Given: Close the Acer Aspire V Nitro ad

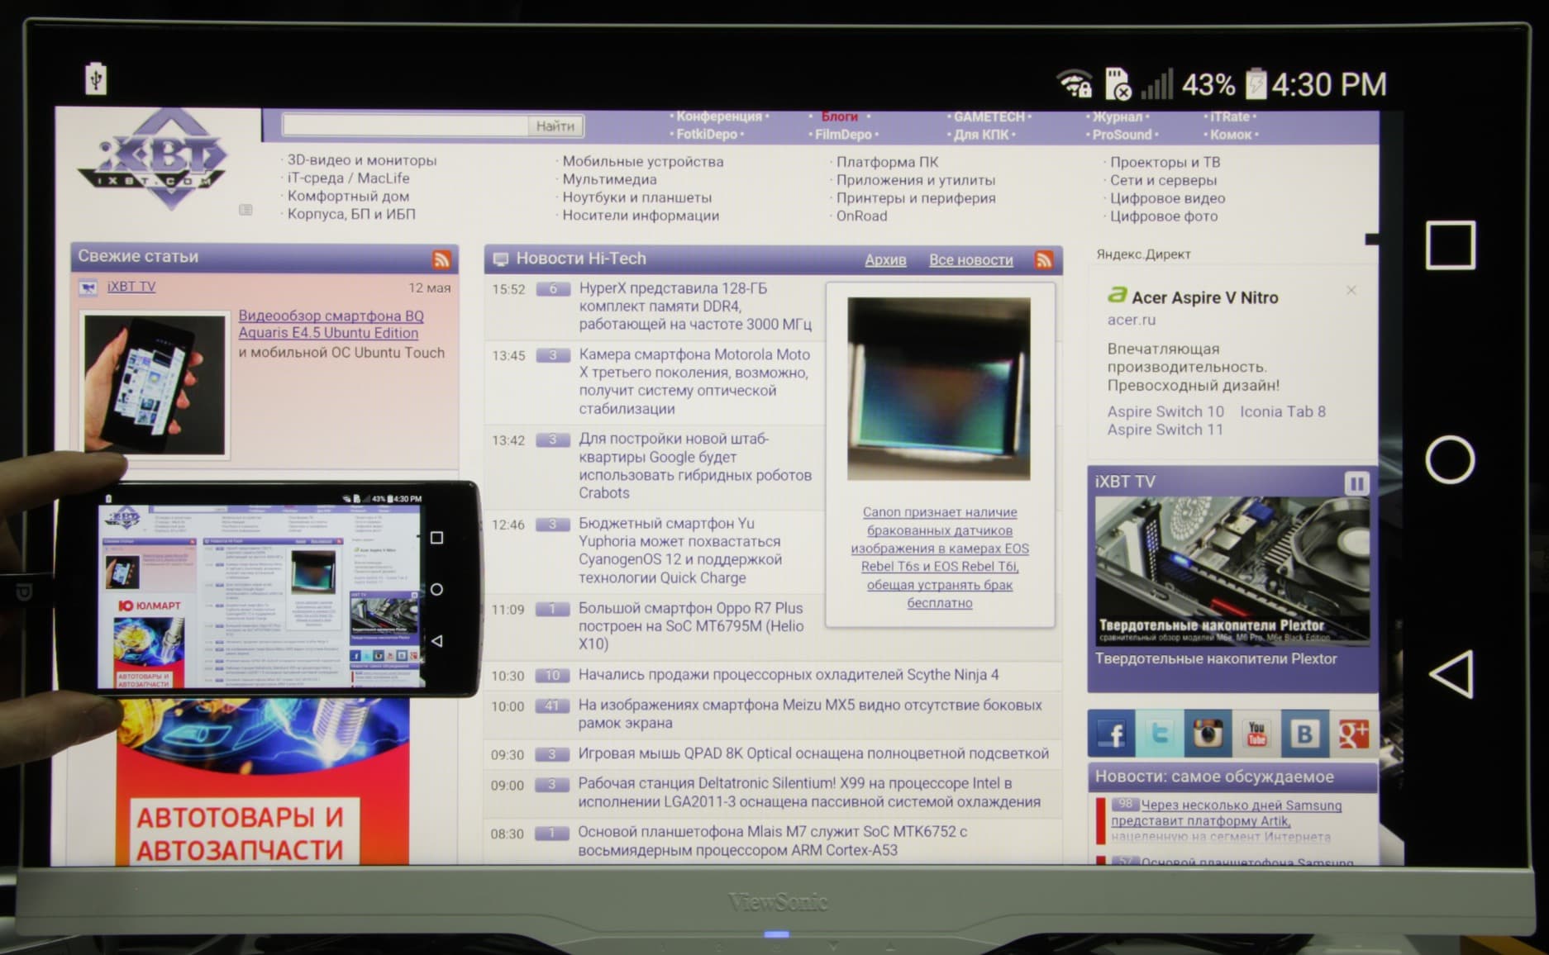Looking at the screenshot, I should click(1351, 290).
